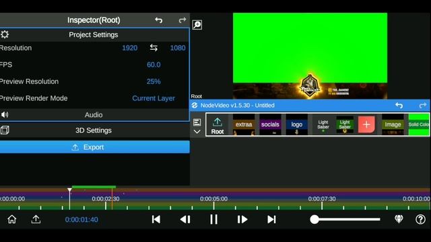Change the FPS value 60.0
Image resolution: width=431 pixels, height=242 pixels.
[154, 65]
